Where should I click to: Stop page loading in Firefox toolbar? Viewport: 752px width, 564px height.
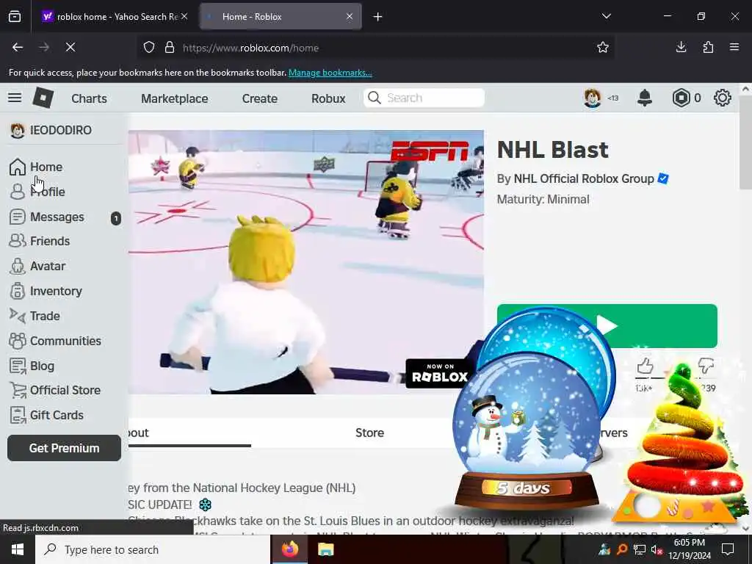[x=70, y=48]
